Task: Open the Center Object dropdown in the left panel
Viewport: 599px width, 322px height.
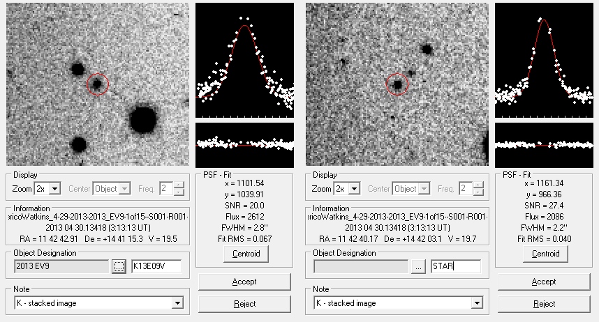Action: (x=125, y=189)
